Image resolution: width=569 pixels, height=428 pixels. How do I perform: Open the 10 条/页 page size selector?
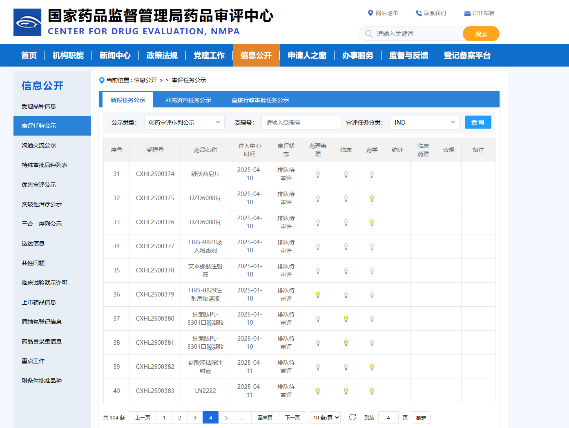coord(325,417)
